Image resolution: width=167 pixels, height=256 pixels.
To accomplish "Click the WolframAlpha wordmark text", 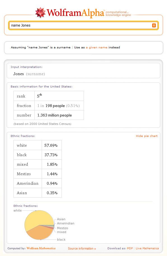I will pyautogui.click(x=76, y=13).
